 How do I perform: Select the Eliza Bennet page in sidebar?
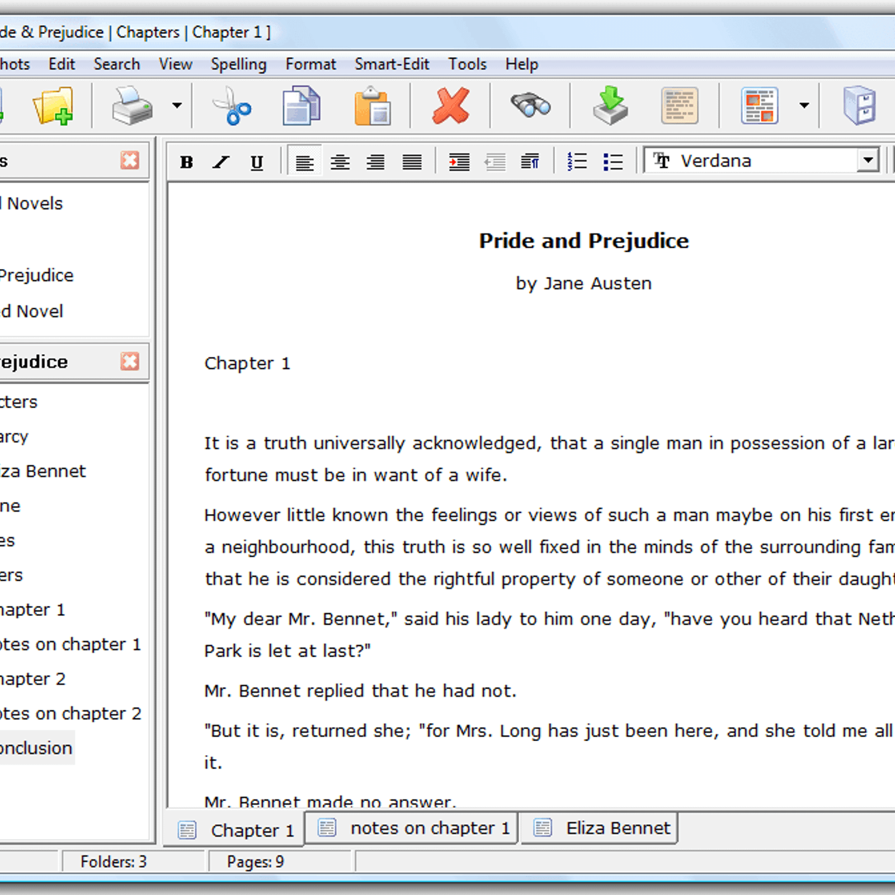coord(43,471)
